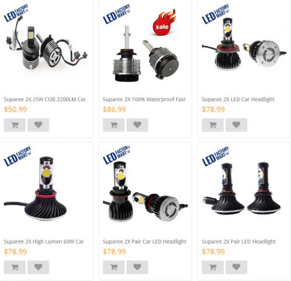Add High Lumen 60W Car headlight to cart
This screenshot has height=281, width=291.
pyautogui.click(x=15, y=267)
